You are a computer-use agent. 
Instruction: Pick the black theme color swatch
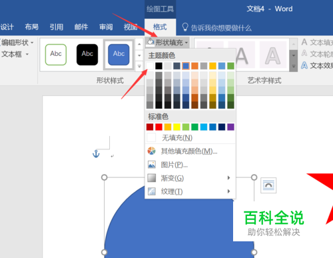point(159,66)
